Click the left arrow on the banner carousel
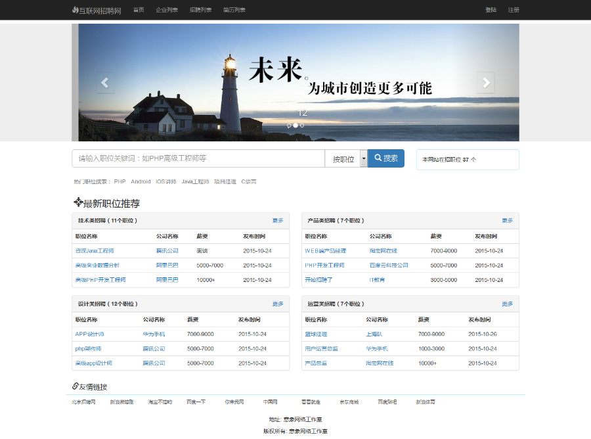Viewport: 591px width, 439px height. pos(105,82)
